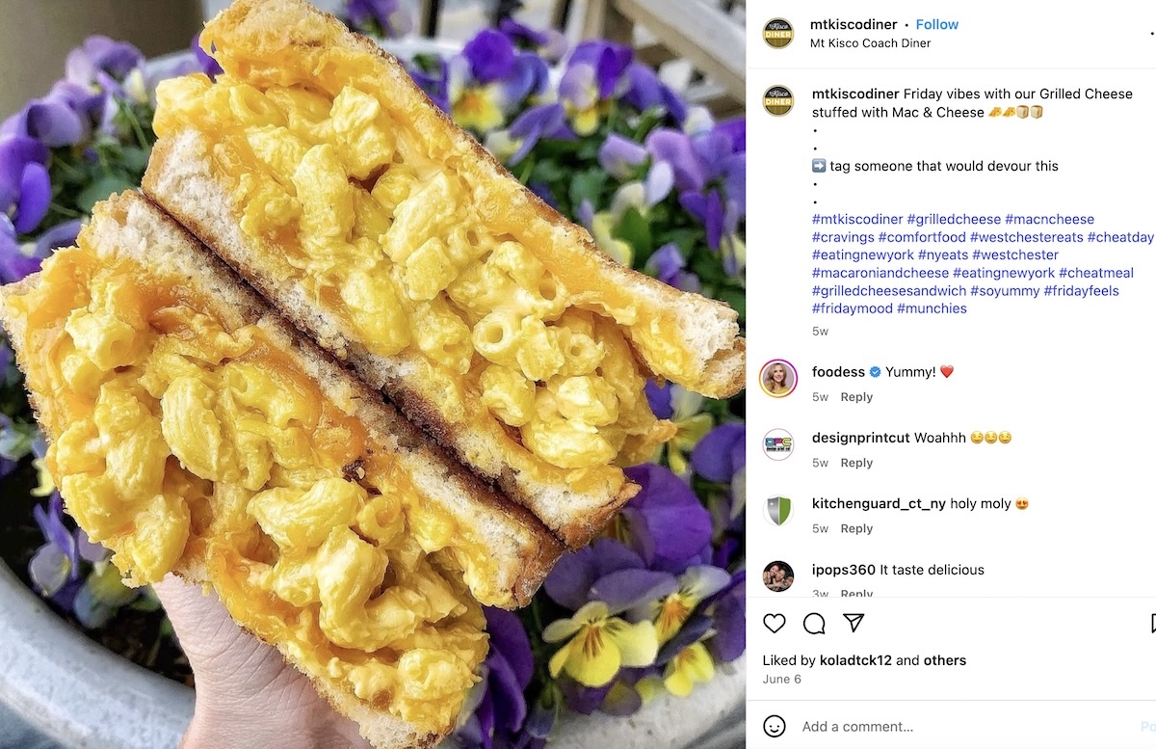Open emoji picker in comment box
The height and width of the screenshot is (749, 1156).
click(775, 727)
